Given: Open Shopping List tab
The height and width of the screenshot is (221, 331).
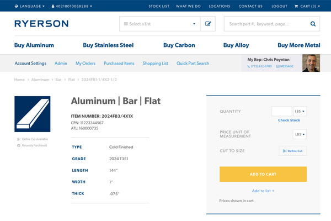Looking at the screenshot, I should coord(156,63).
